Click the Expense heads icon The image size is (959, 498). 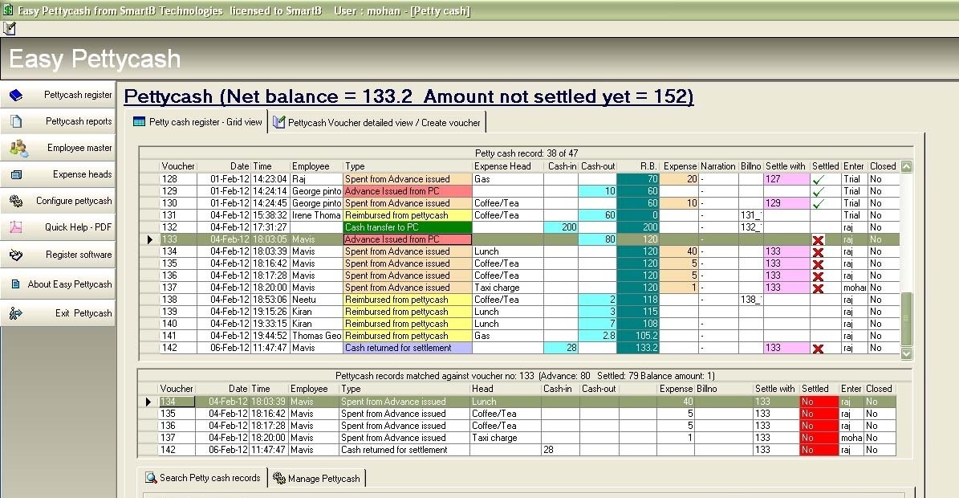click(16, 174)
